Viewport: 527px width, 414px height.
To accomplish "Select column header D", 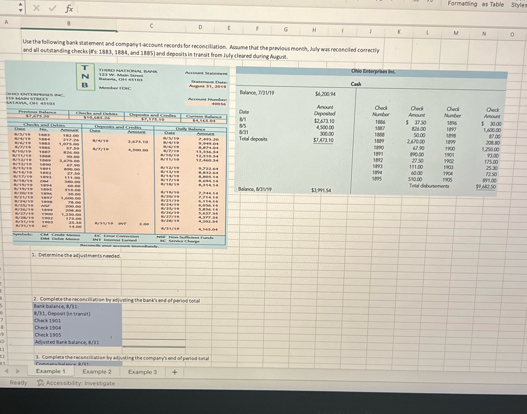I will point(200,26).
